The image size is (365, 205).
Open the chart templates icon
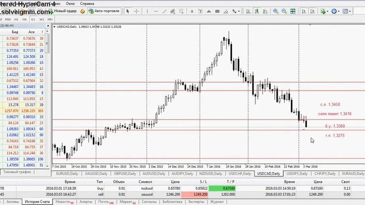(345, 11)
